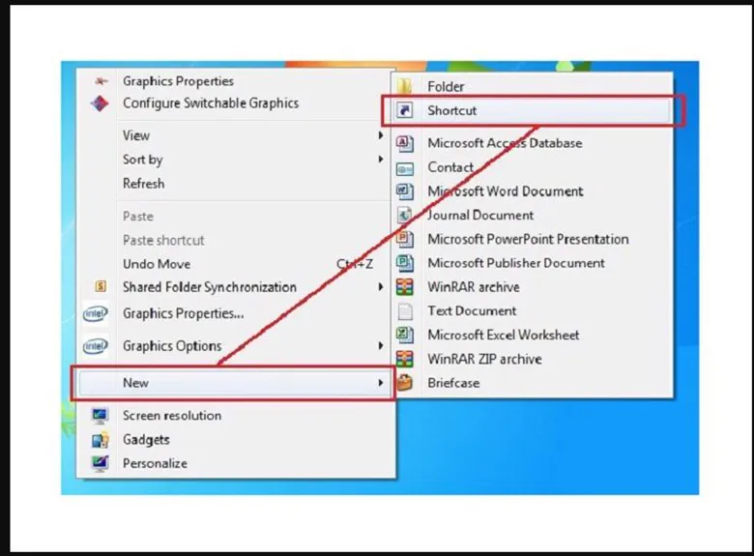
Task: Expand Shared Folder Synchronization submenu arrow
Action: coord(380,287)
